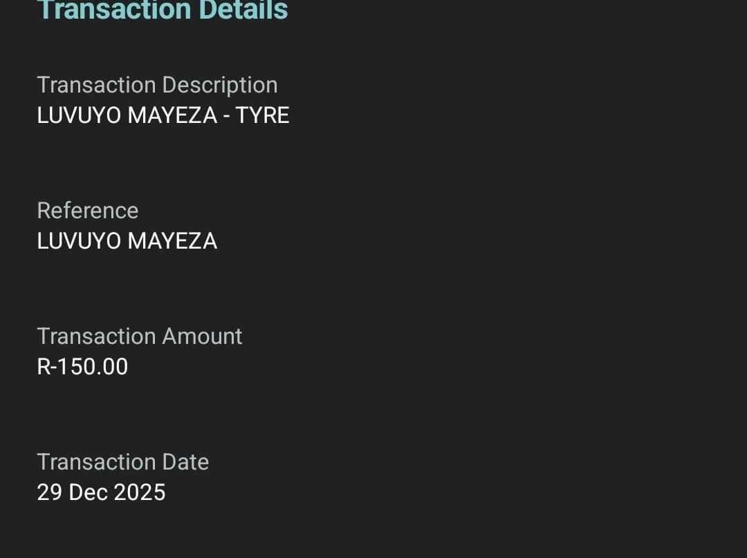Tap the Transaction Date label
Screen dimensions: 747x558
(x=123, y=462)
